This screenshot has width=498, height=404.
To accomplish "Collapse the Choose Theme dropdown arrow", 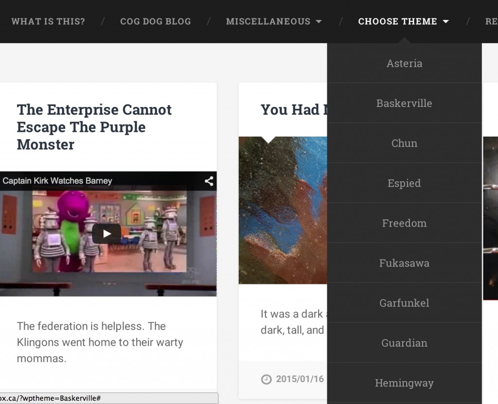I will pyautogui.click(x=445, y=21).
